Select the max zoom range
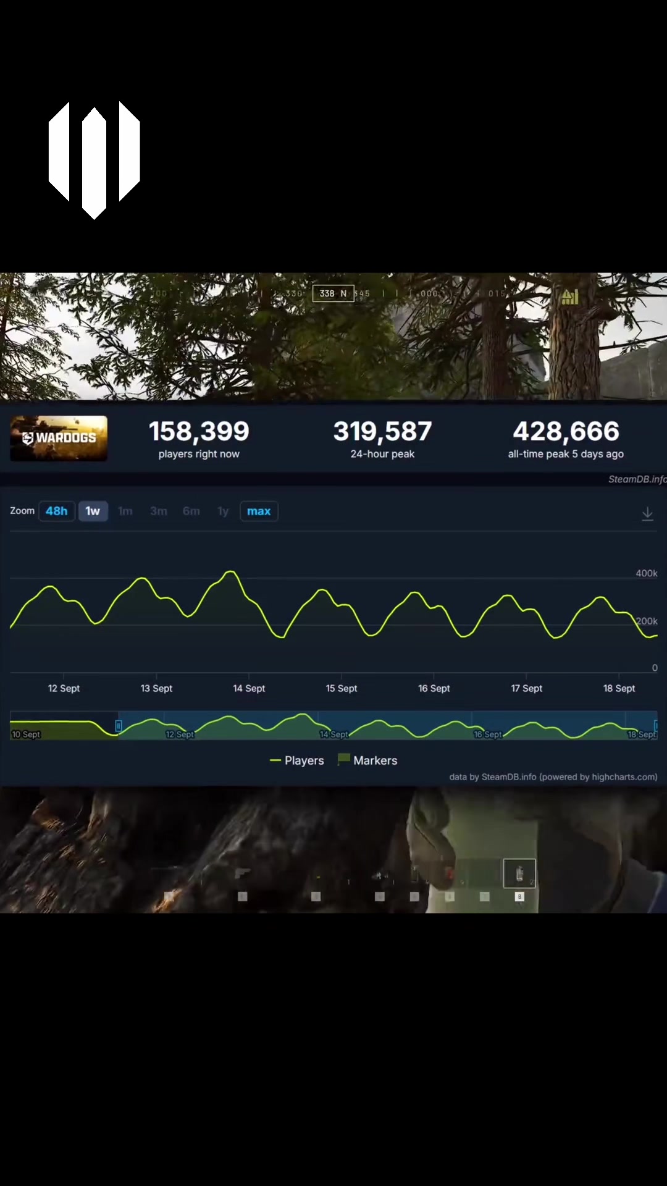Image resolution: width=667 pixels, height=1186 pixels. click(x=259, y=511)
